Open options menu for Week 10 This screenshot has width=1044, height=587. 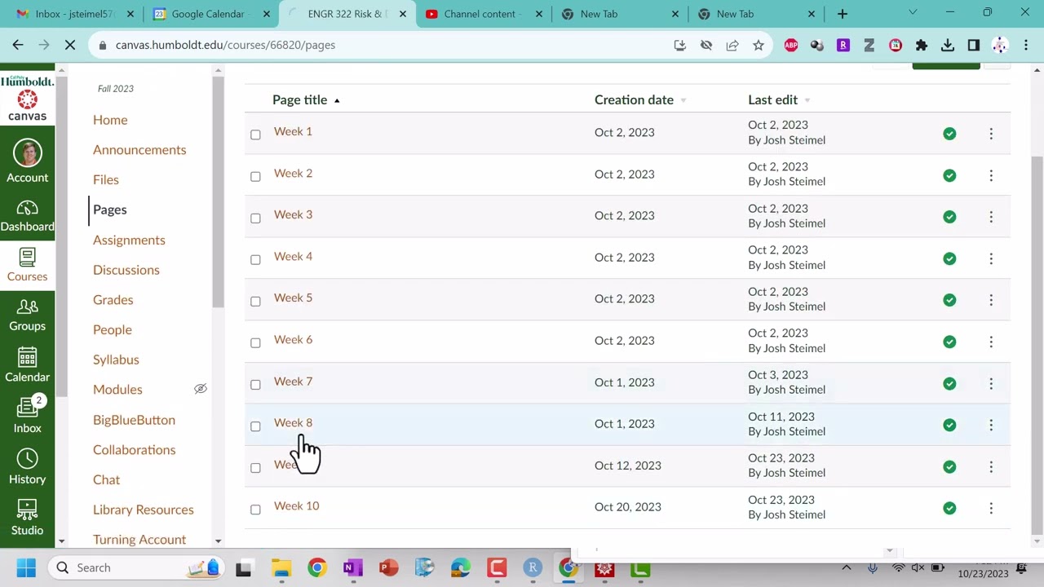pyautogui.click(x=991, y=508)
